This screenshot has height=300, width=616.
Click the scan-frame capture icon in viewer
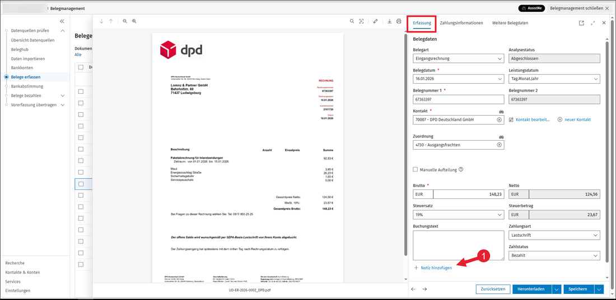coord(361,21)
